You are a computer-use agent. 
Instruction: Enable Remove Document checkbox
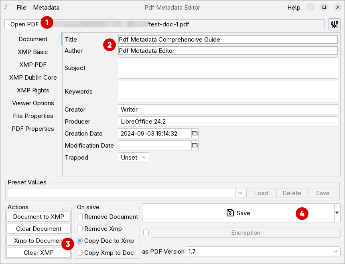pyautogui.click(x=80, y=217)
